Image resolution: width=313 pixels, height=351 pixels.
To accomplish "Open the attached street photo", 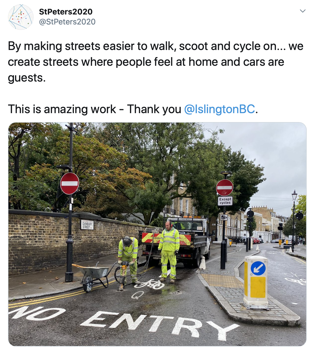I will point(157,234).
